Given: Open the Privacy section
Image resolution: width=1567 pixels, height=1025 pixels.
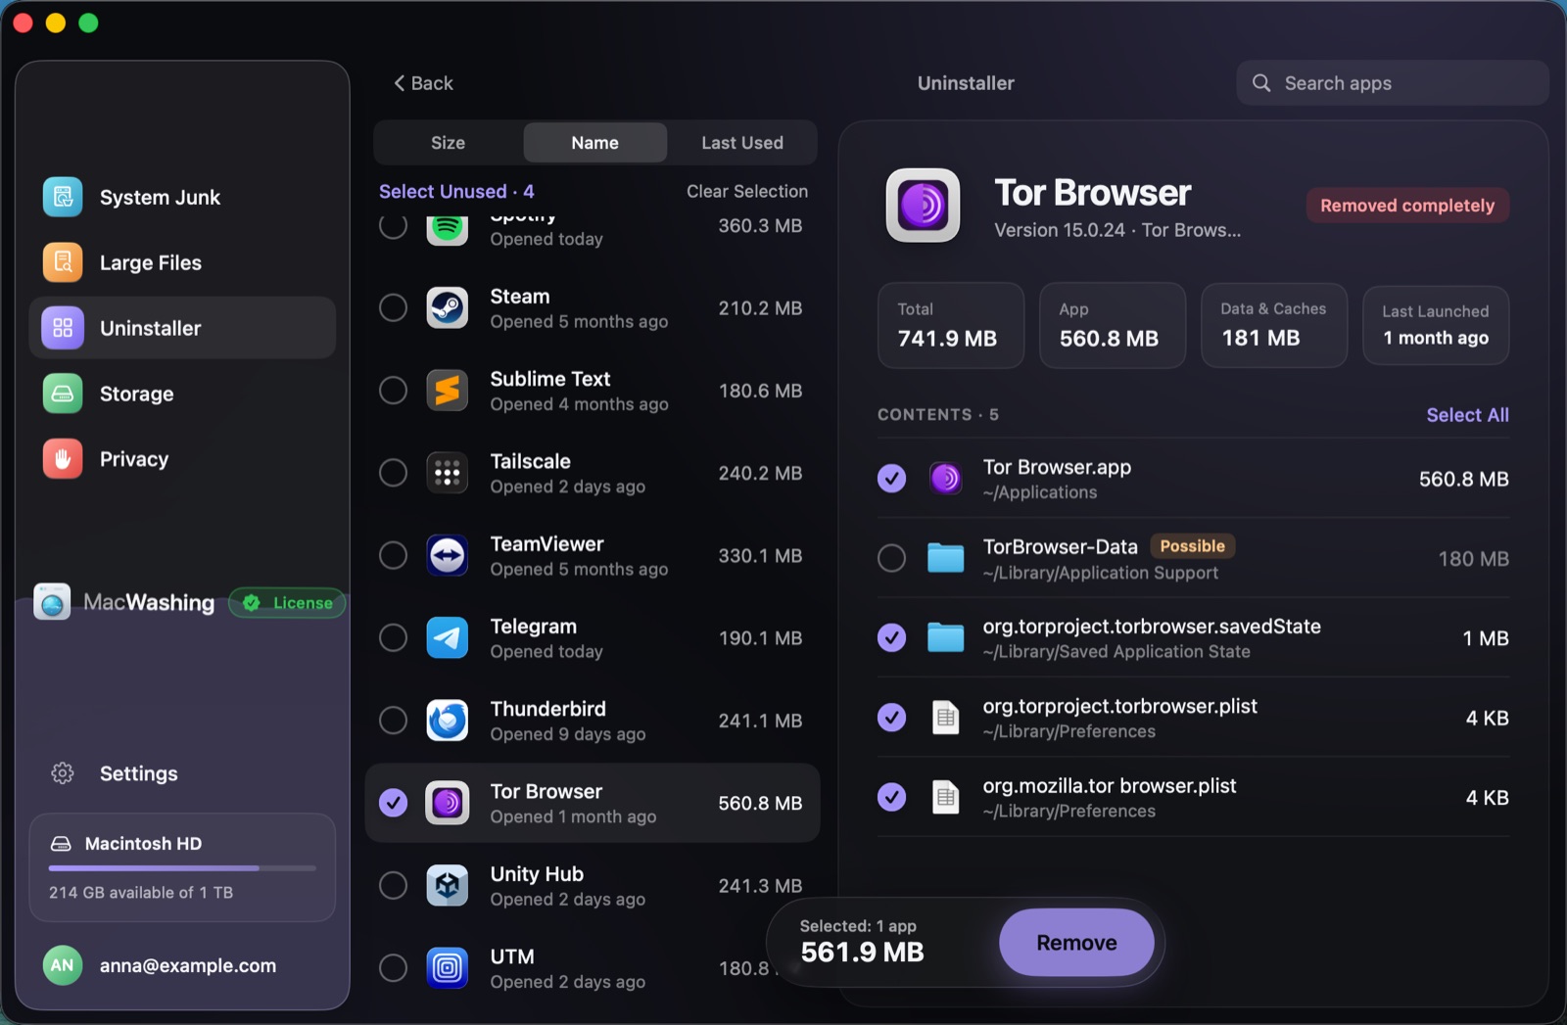Looking at the screenshot, I should pos(182,459).
